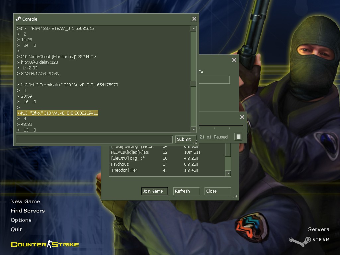340x255 pixels.
Task: Close the middle dialog behind Console
Action: click(234, 60)
